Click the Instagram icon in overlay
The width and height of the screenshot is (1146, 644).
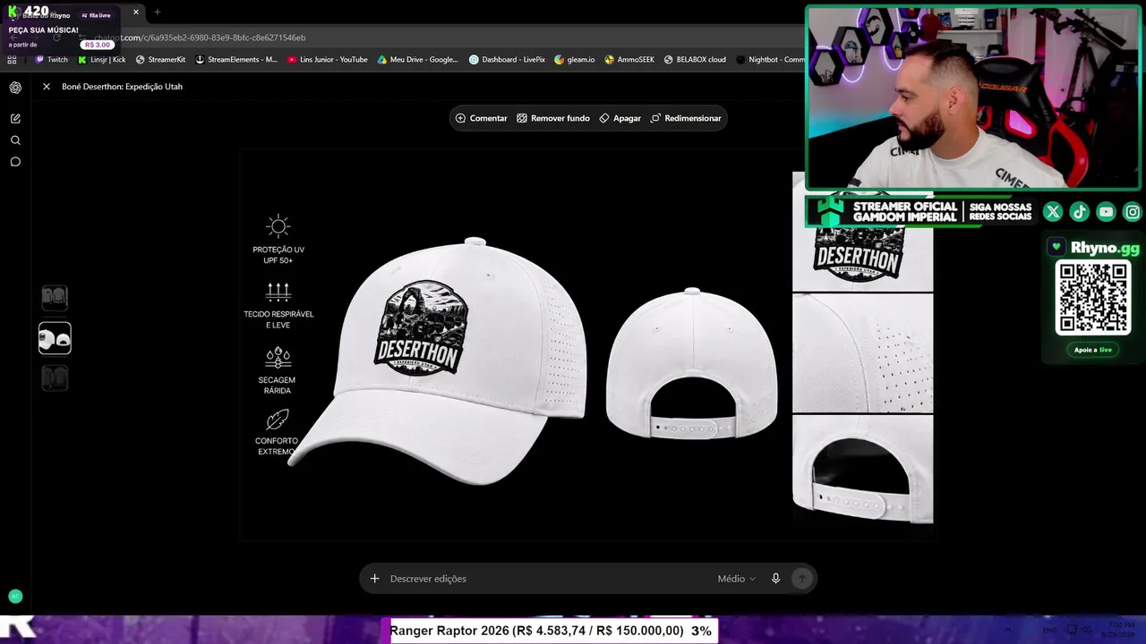(x=1133, y=212)
